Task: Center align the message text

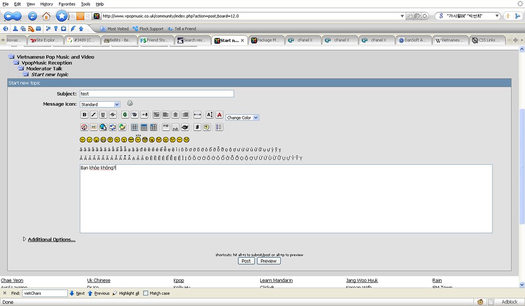Action: click(x=176, y=115)
